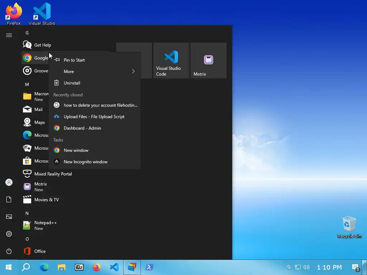
Task: Launch Notepad++ from the list
Action: click(x=66, y=226)
